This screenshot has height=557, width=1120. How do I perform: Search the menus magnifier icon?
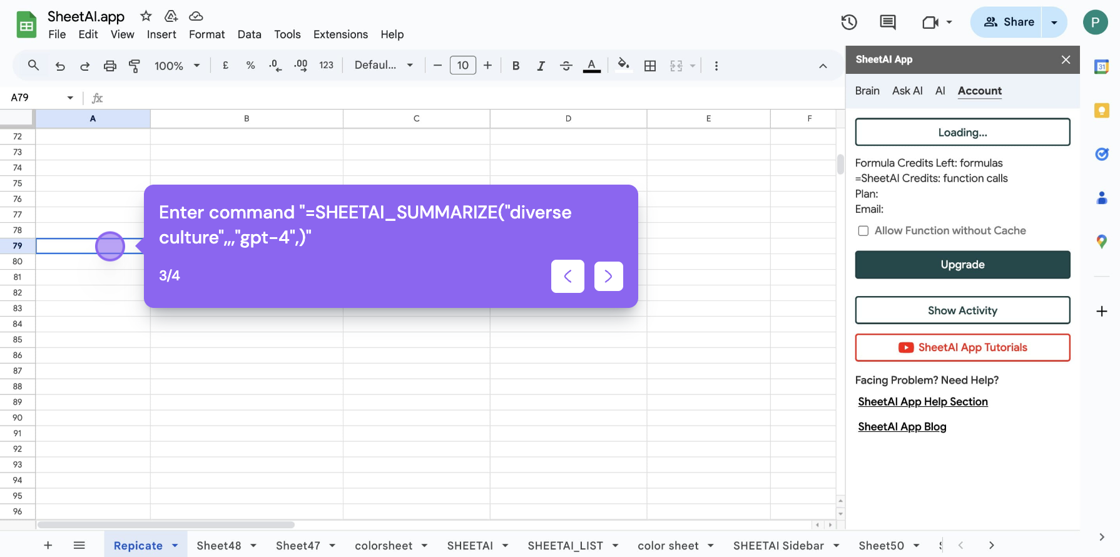click(34, 65)
